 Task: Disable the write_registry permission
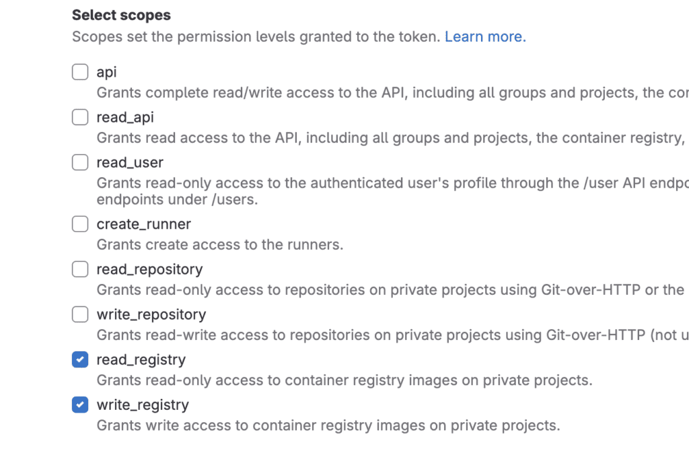(79, 405)
